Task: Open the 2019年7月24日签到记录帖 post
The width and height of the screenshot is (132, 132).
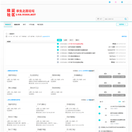Action: [76, 62]
